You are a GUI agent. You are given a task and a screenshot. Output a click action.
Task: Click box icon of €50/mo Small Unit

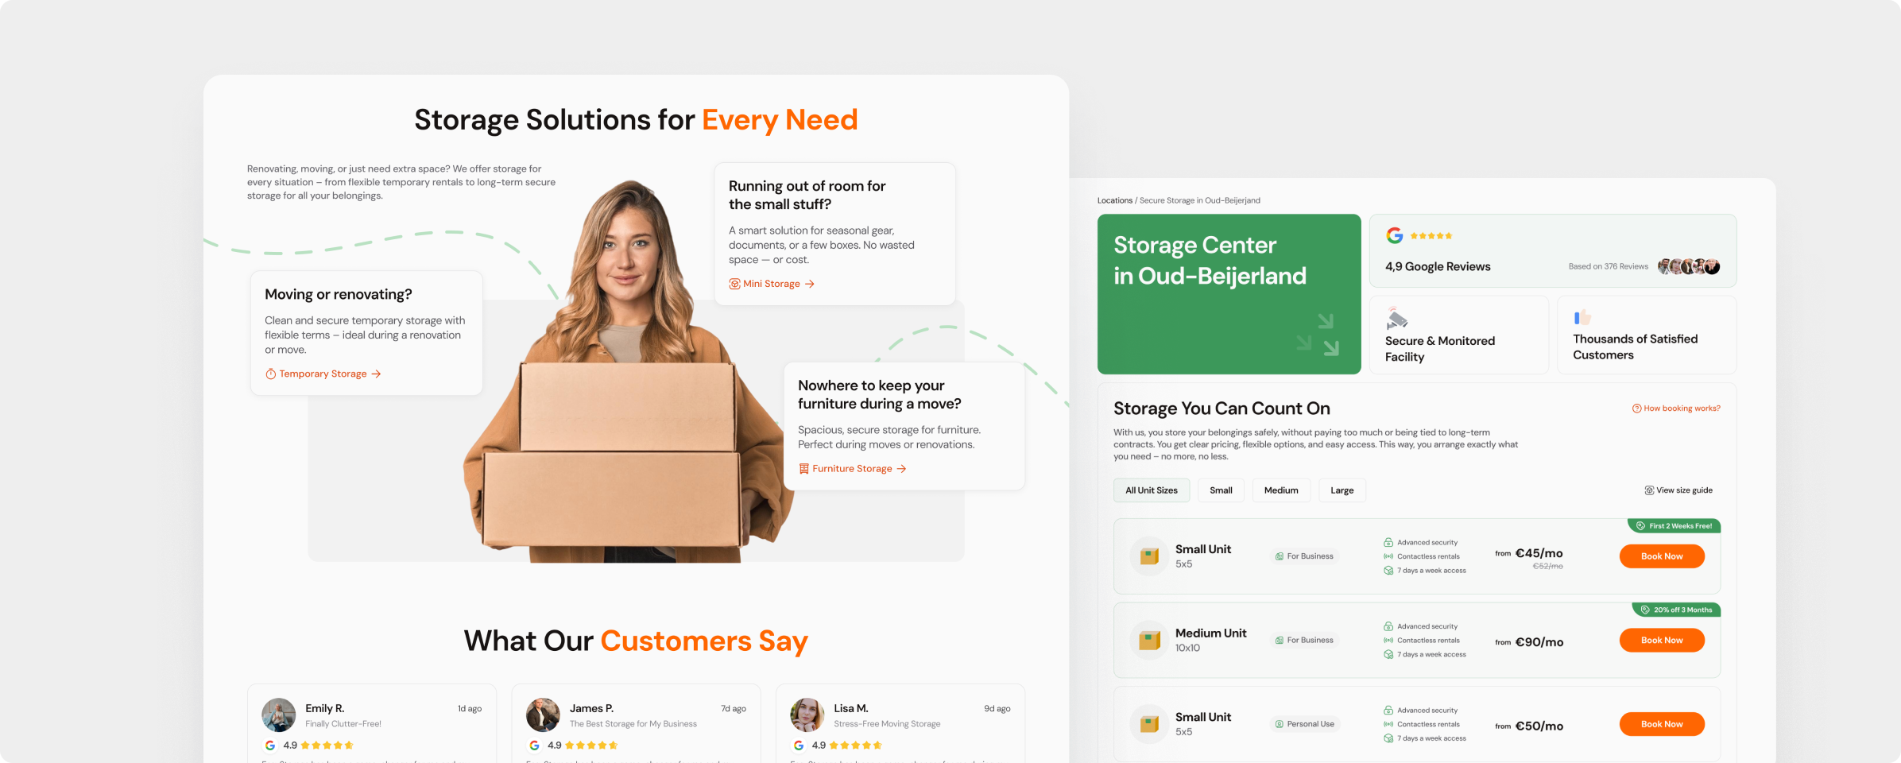point(1149,724)
